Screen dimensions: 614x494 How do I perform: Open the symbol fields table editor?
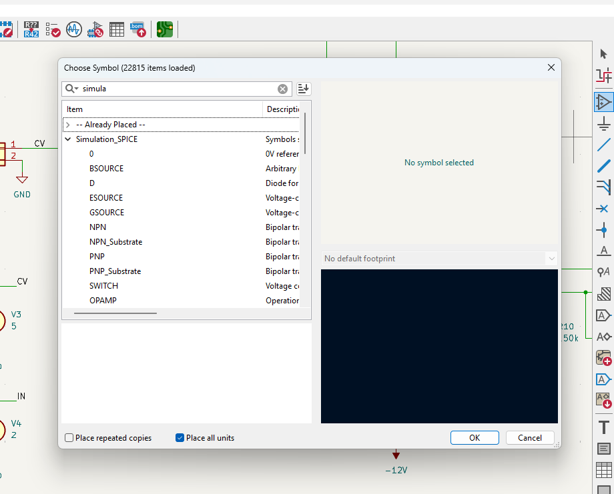117,29
